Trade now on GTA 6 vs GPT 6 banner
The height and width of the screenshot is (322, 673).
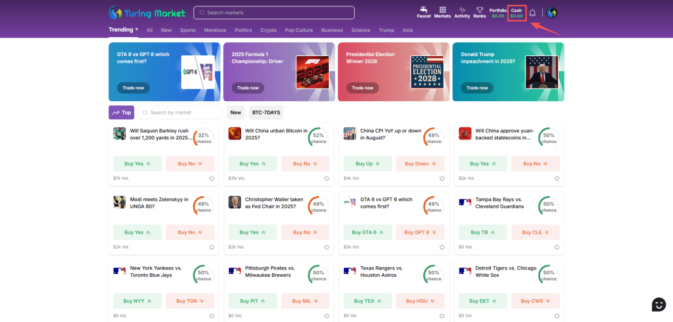(133, 88)
